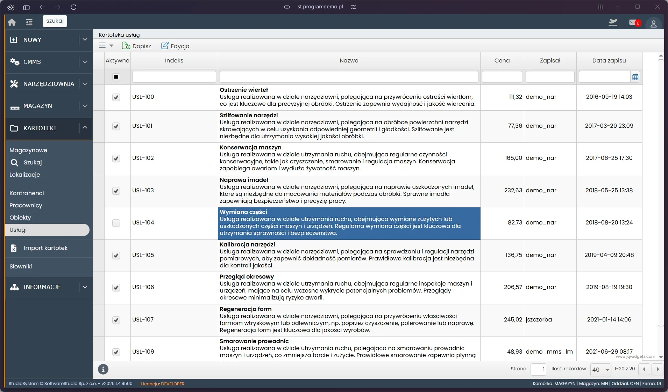Open site settings icon beside address
Screen dimensions: 668x392
[354, 7]
